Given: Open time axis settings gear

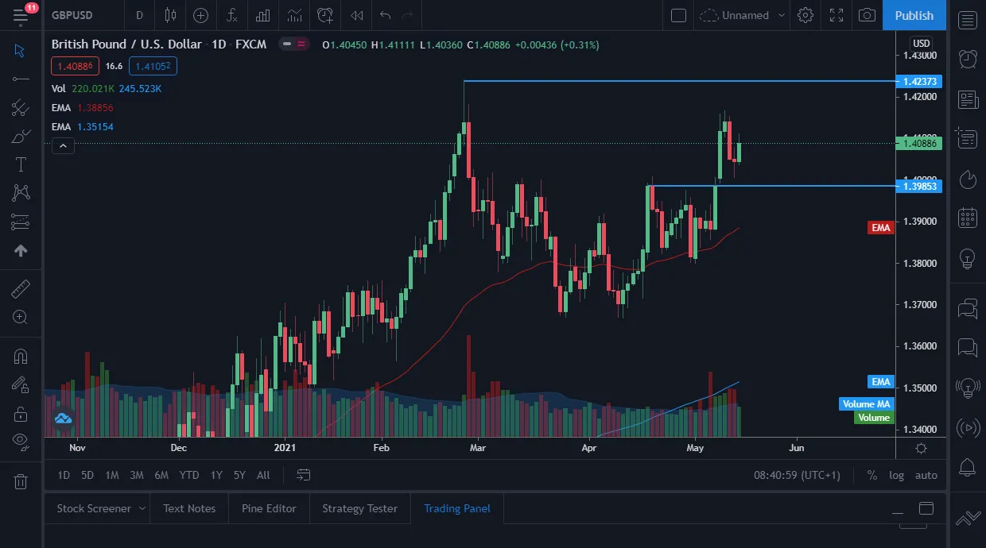Looking at the screenshot, I should [921, 448].
